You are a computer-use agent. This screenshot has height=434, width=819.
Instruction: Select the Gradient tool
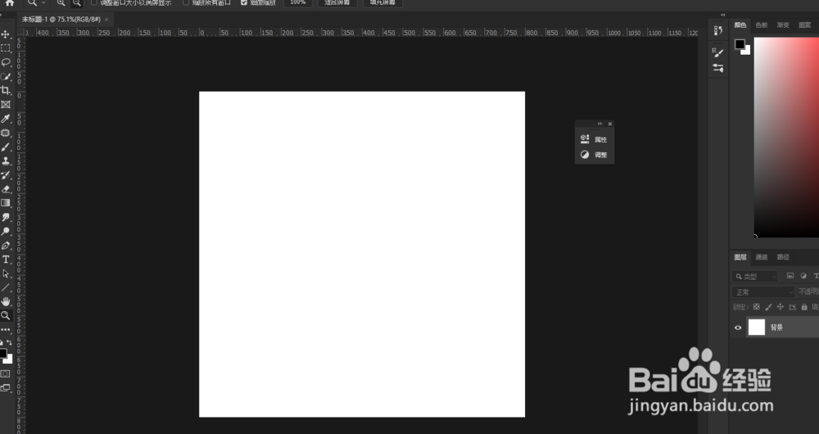click(6, 203)
